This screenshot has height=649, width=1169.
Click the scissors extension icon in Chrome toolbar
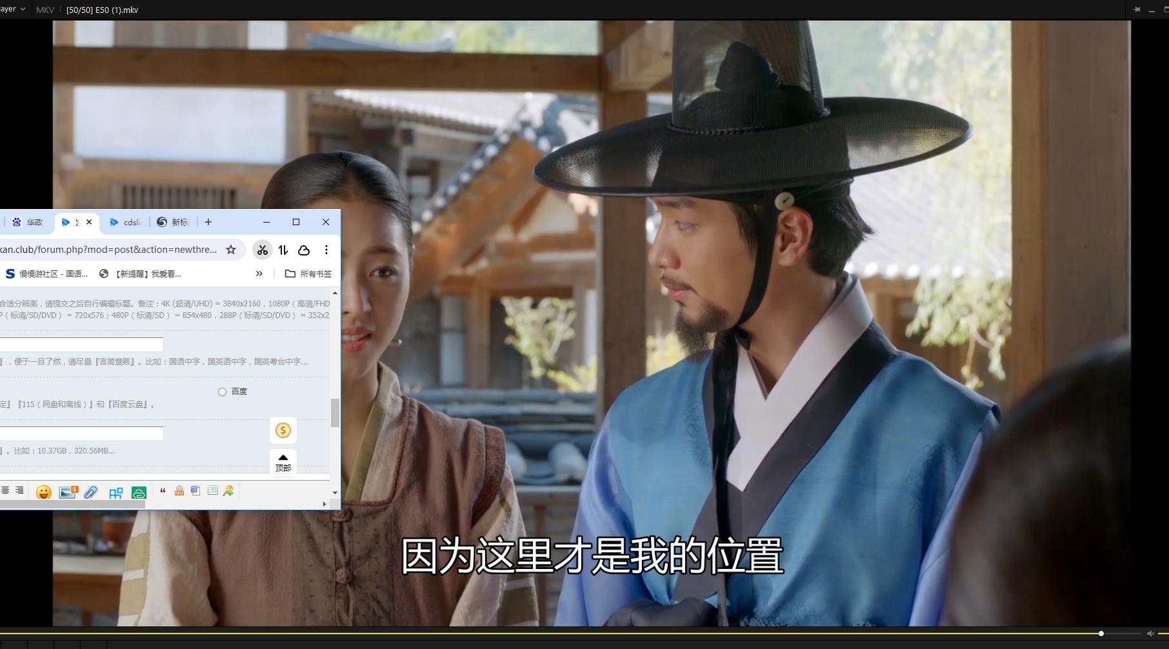coord(262,250)
